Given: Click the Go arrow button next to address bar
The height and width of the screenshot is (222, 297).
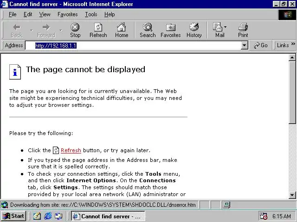Looking at the screenshot, I should pyautogui.click(x=261, y=45).
